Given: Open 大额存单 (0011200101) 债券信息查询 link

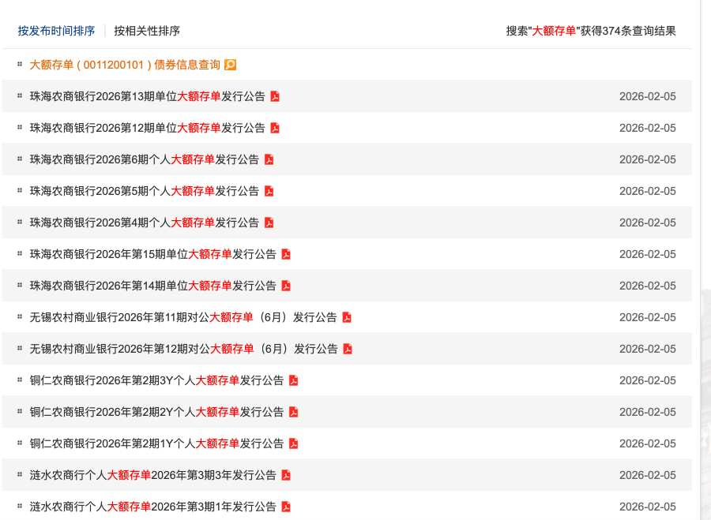Looking at the screenshot, I should [x=125, y=65].
